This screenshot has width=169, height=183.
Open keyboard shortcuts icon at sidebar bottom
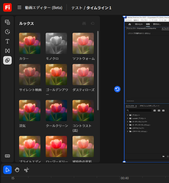7,156
